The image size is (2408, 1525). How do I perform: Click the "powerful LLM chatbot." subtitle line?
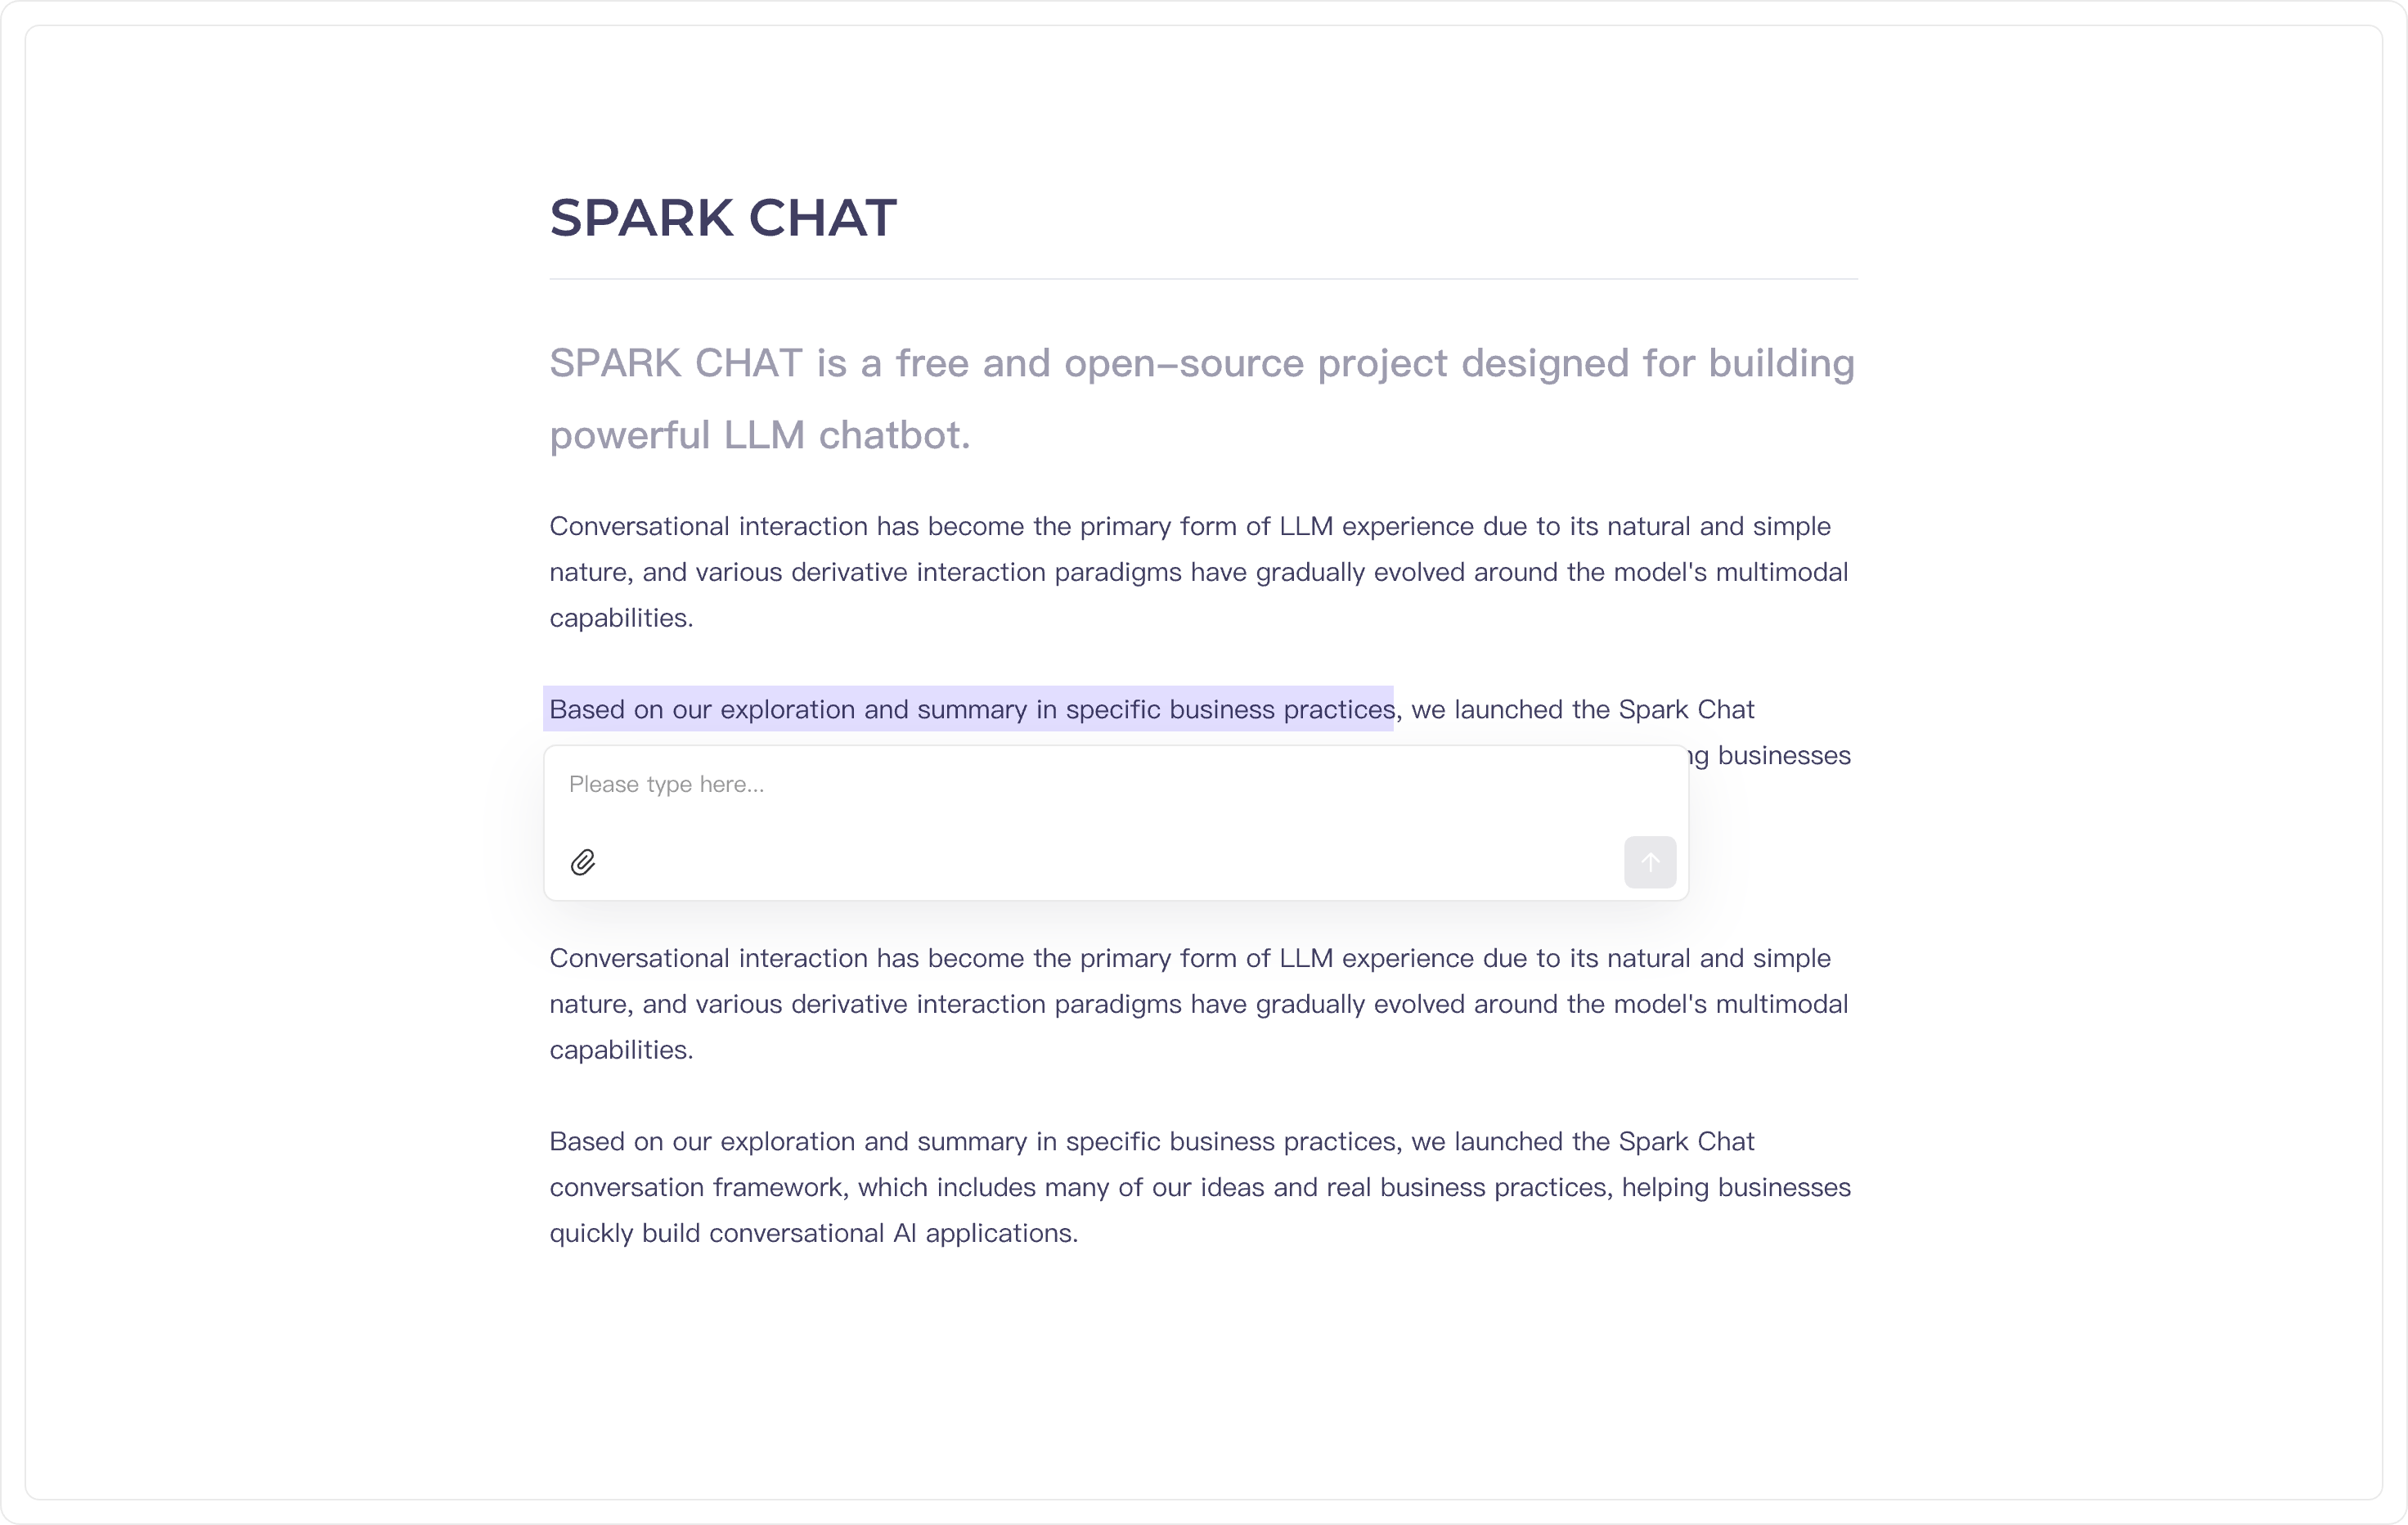click(760, 436)
